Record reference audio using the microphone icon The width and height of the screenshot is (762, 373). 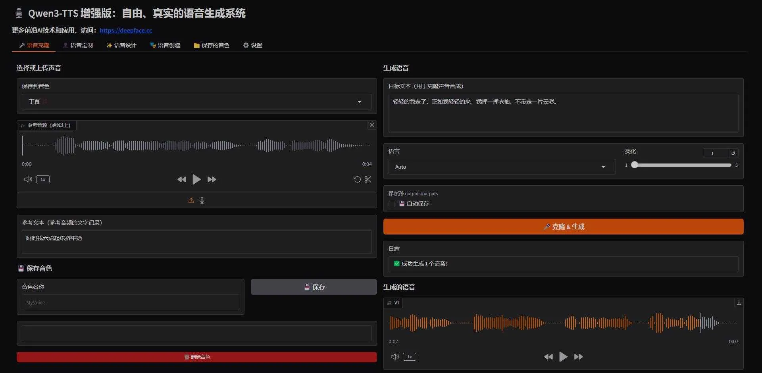(202, 200)
